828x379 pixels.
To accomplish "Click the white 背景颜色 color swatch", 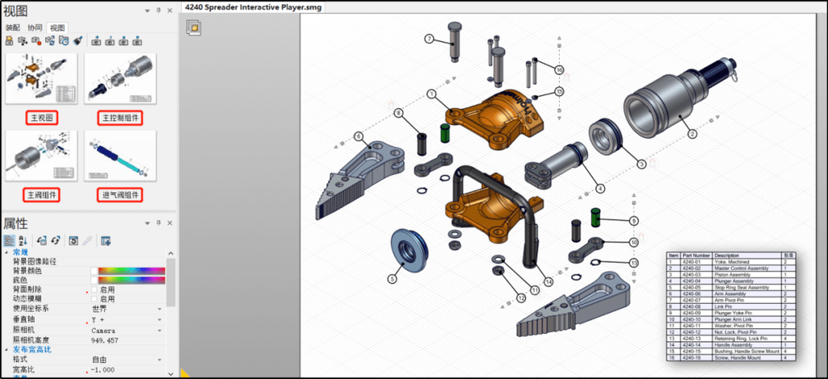I will click(x=94, y=271).
